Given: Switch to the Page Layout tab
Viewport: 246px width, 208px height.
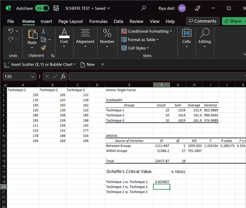Looking at the screenshot, I should click(70, 21).
